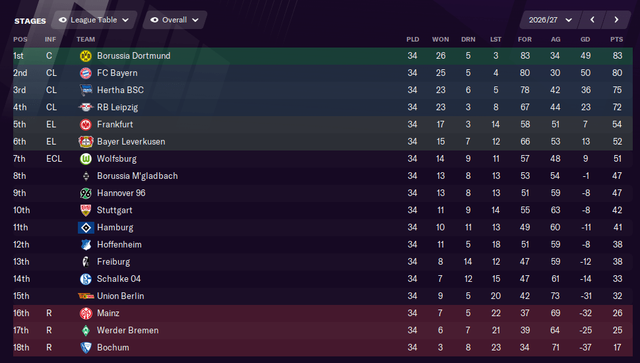Sort table by GD column header
The image size is (640, 363).
pos(585,39)
